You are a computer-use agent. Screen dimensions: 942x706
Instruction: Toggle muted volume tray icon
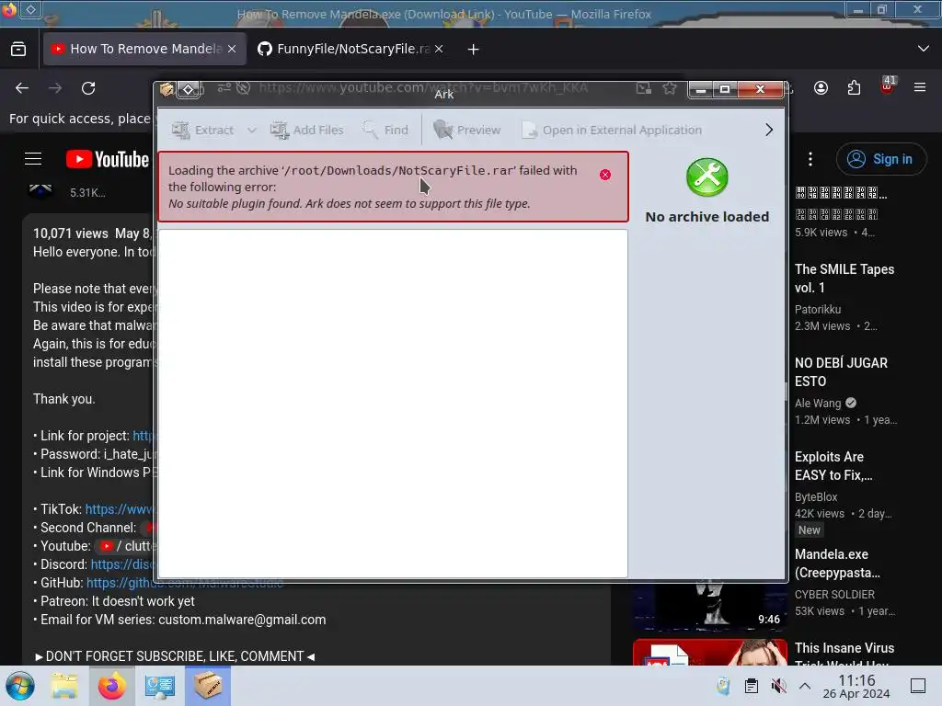pyautogui.click(x=778, y=686)
